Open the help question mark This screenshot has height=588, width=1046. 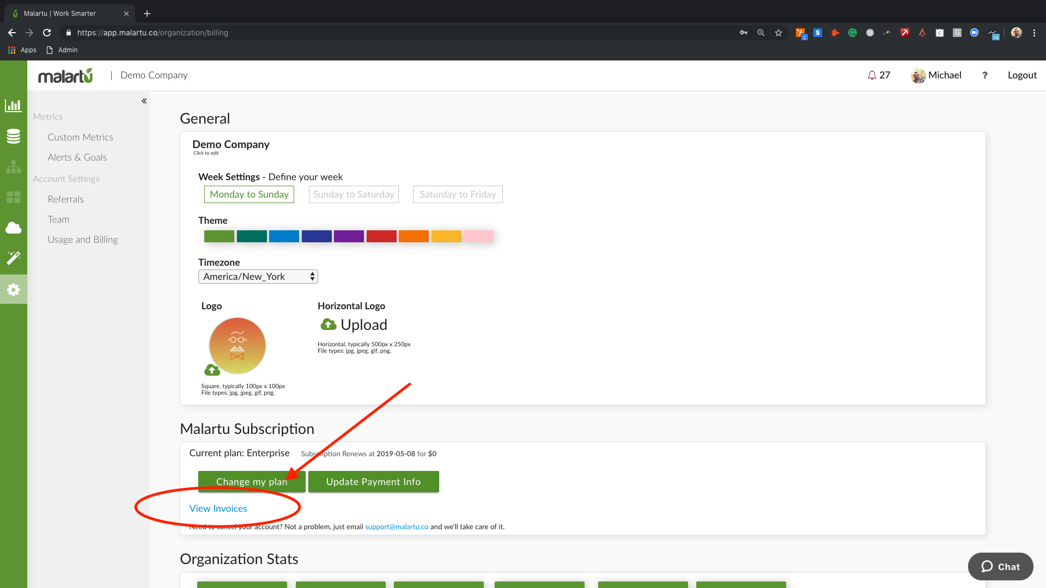[x=984, y=75]
